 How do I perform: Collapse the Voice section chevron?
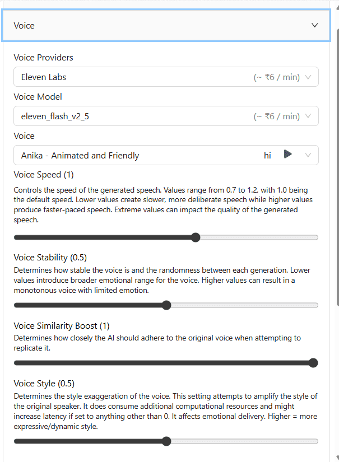(315, 25)
